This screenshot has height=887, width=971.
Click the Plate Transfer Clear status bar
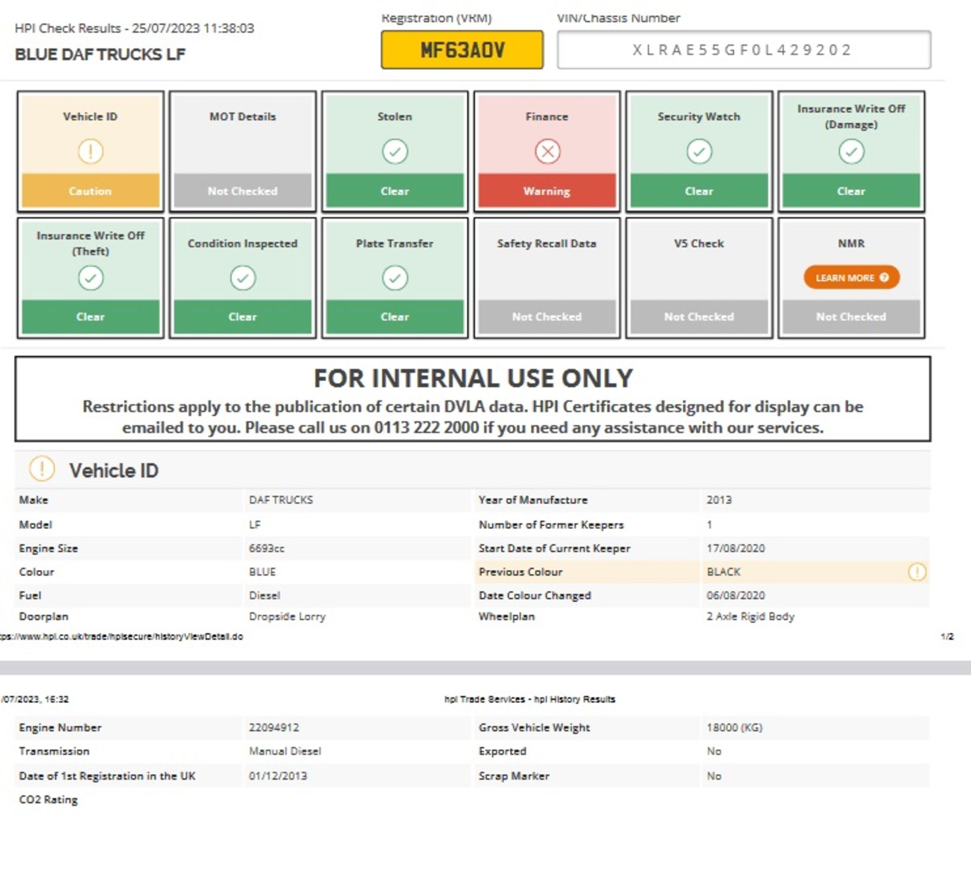[x=395, y=317]
